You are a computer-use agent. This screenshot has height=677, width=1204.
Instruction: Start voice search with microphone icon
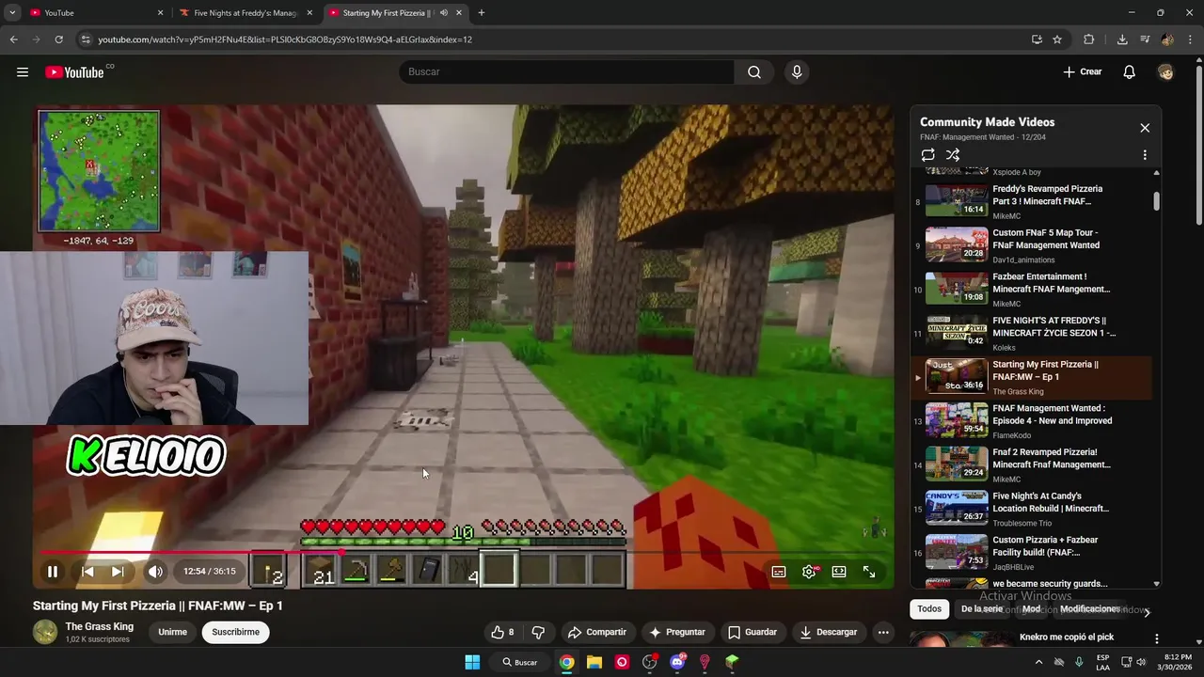(x=797, y=71)
